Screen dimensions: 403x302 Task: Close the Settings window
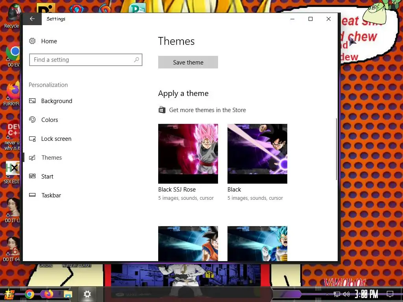point(329,19)
